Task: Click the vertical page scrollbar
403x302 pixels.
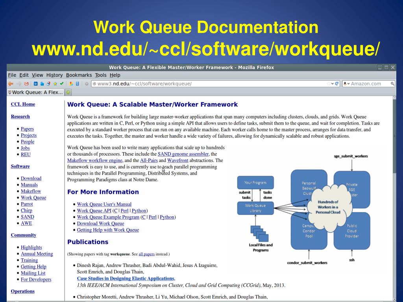Action: click(x=394, y=198)
